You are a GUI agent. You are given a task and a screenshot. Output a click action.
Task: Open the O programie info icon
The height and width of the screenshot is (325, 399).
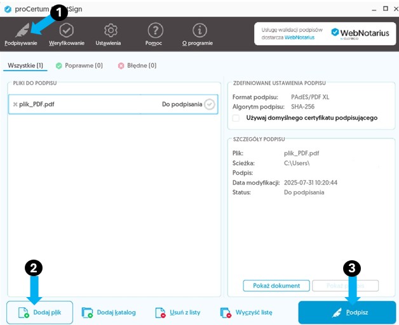(x=199, y=30)
